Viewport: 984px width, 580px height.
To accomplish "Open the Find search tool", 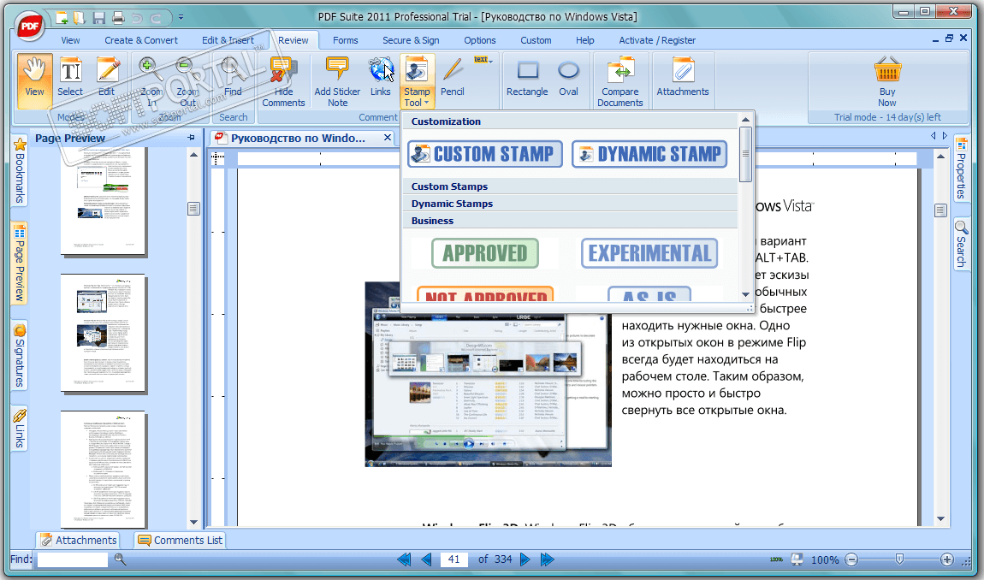I will (x=233, y=79).
